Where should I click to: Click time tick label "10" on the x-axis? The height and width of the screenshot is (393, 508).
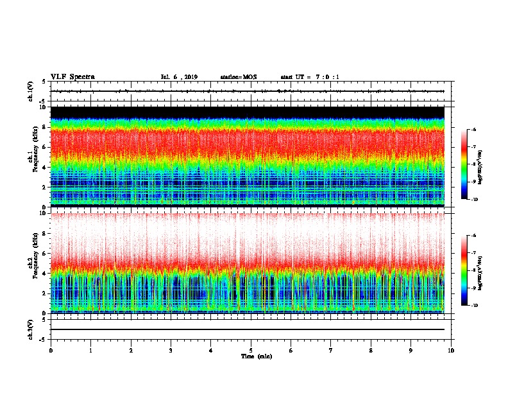point(451,351)
